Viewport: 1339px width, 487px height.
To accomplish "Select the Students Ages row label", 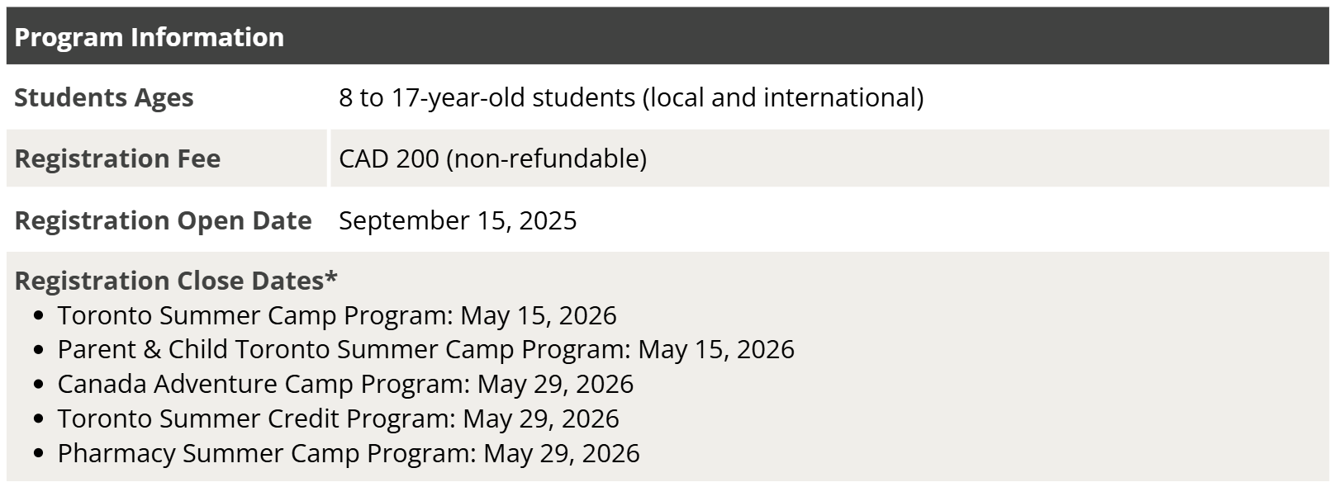I will tap(104, 97).
